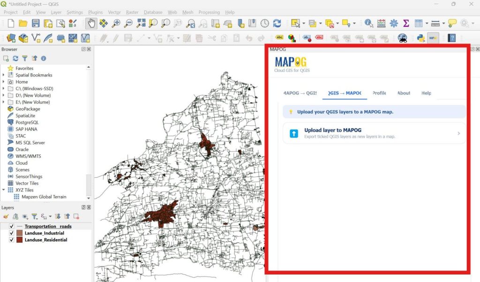
Task: Uncheck the Landuse_Residential layer visibility
Action: coord(11,240)
